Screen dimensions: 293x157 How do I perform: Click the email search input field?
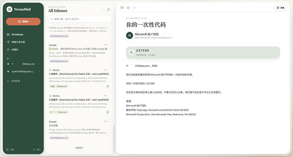pos(80,19)
